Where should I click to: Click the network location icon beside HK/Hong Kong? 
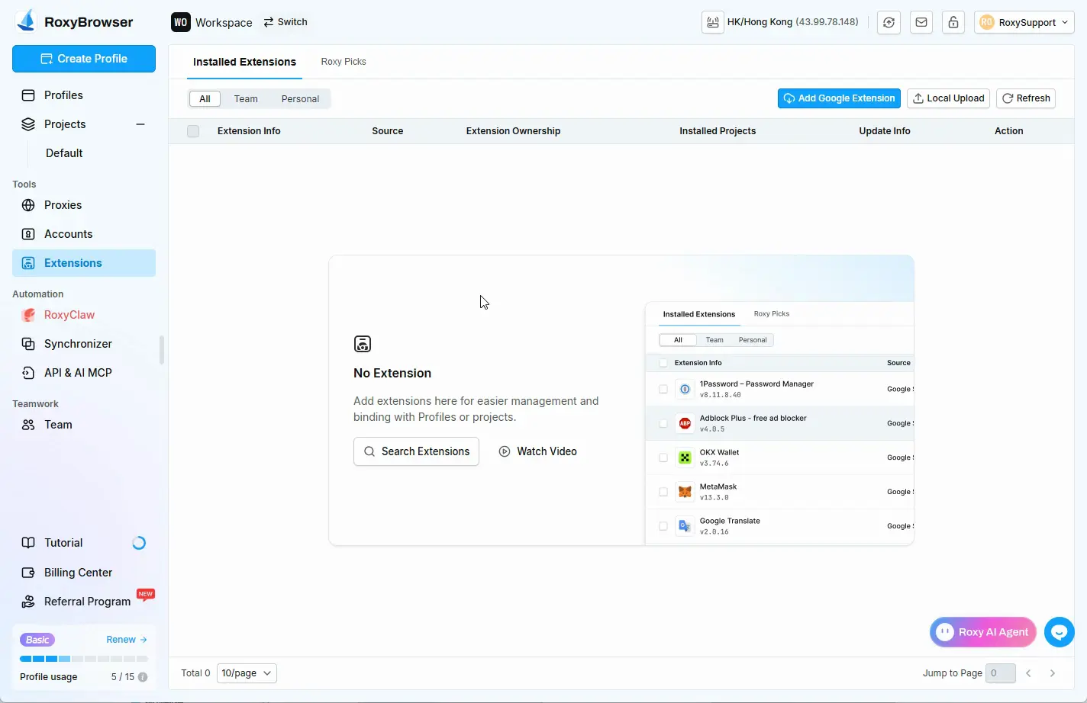coord(713,22)
